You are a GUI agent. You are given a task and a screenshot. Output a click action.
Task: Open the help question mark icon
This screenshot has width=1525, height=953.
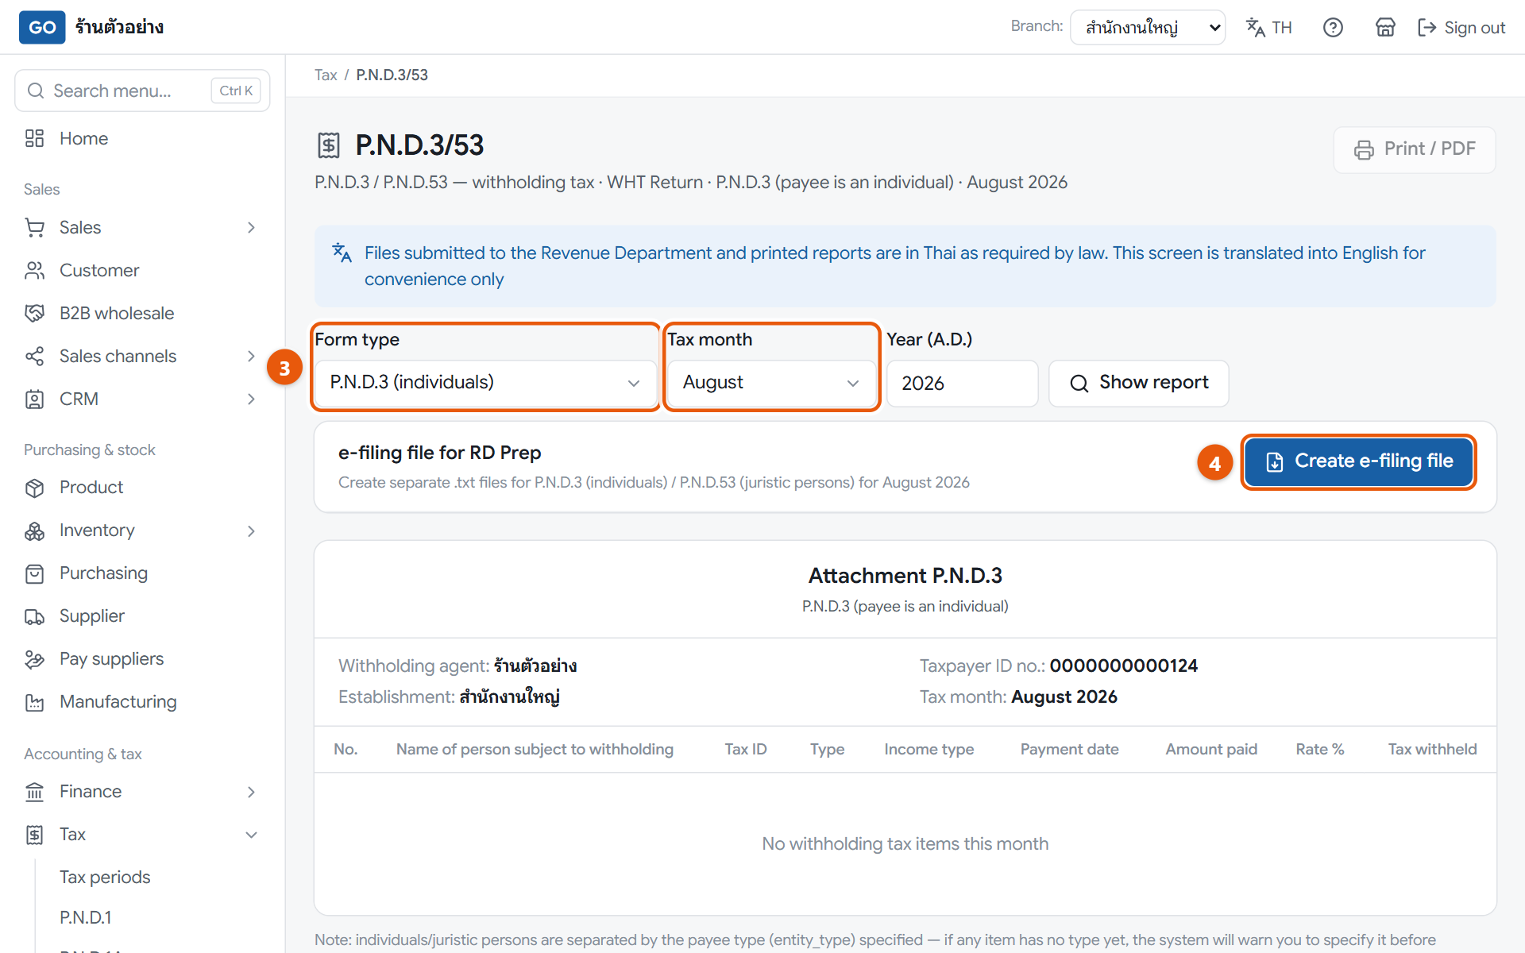(x=1333, y=28)
